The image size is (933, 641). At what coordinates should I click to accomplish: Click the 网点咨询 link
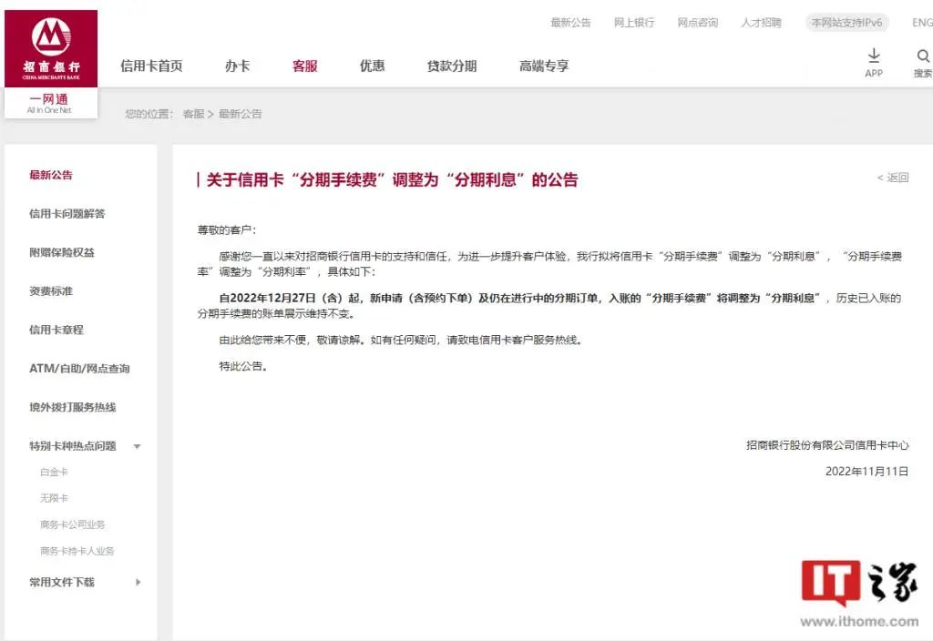click(x=697, y=23)
